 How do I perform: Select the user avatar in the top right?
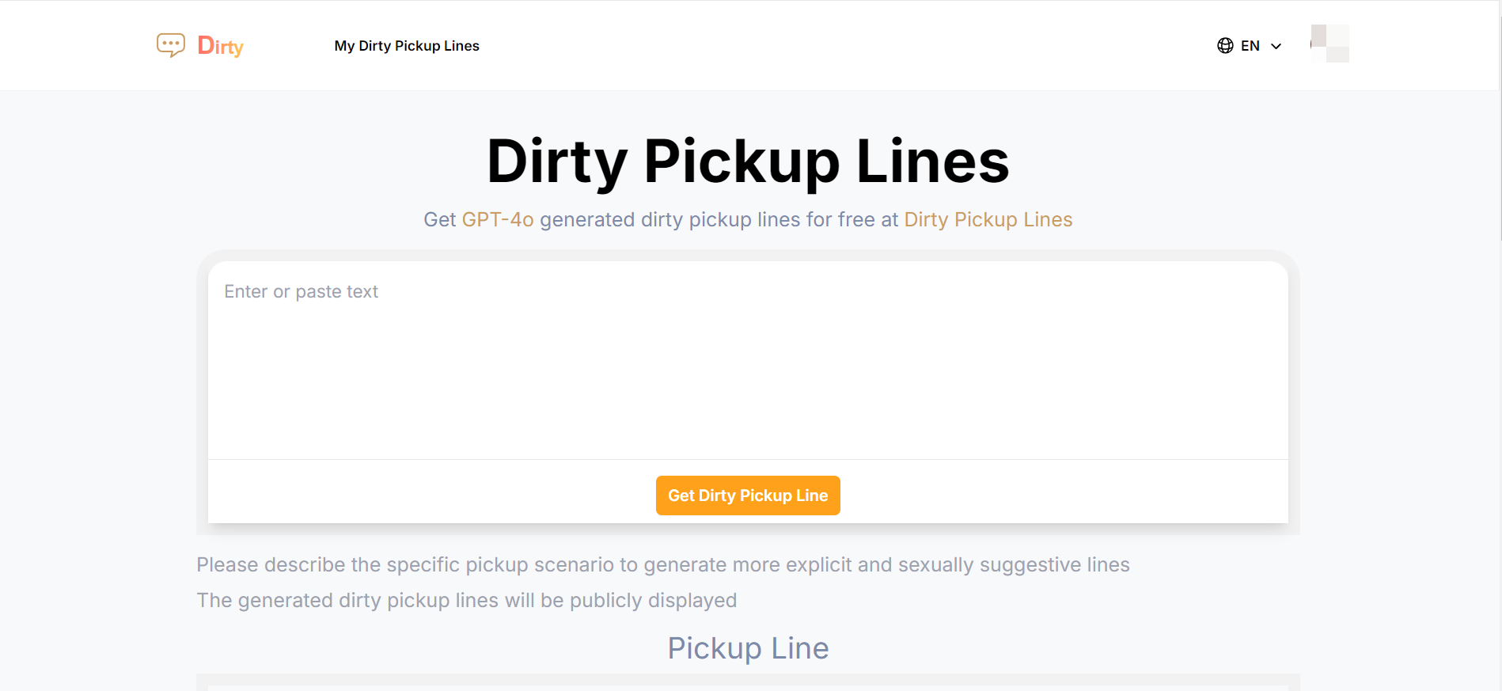(x=1329, y=44)
